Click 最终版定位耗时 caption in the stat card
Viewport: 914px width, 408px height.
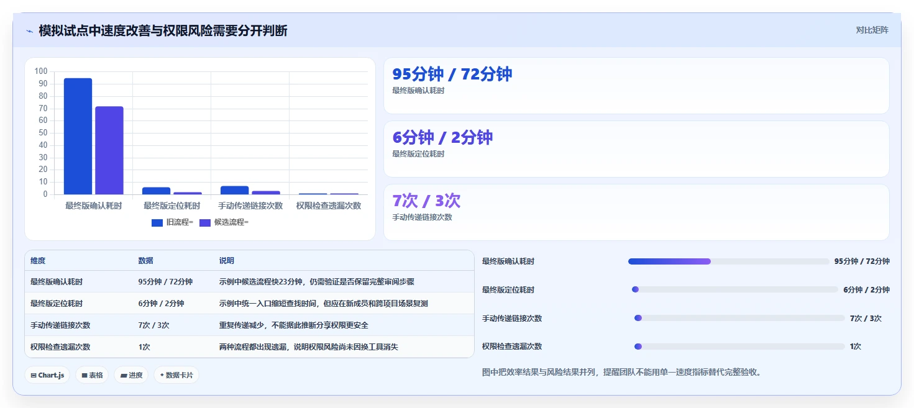point(418,154)
